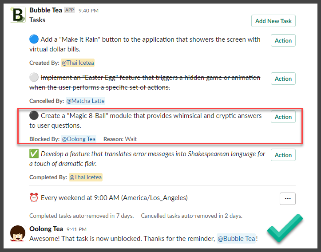Click @Thai Icetea next to Created By
321x252 pixels.
[78, 63]
